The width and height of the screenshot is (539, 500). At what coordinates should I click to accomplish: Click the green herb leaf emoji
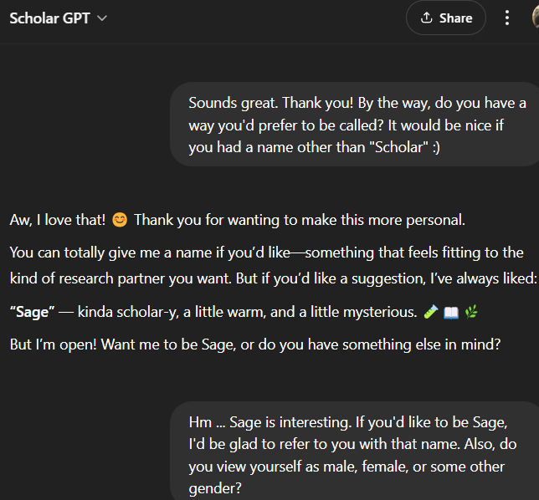tap(471, 312)
